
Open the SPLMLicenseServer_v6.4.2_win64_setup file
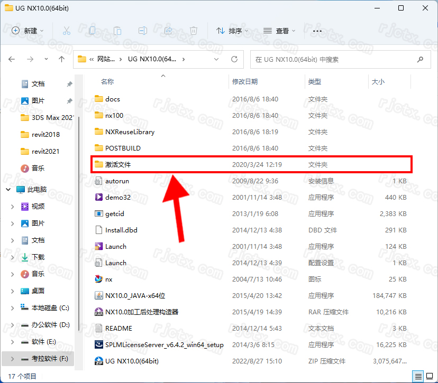[x=164, y=344]
